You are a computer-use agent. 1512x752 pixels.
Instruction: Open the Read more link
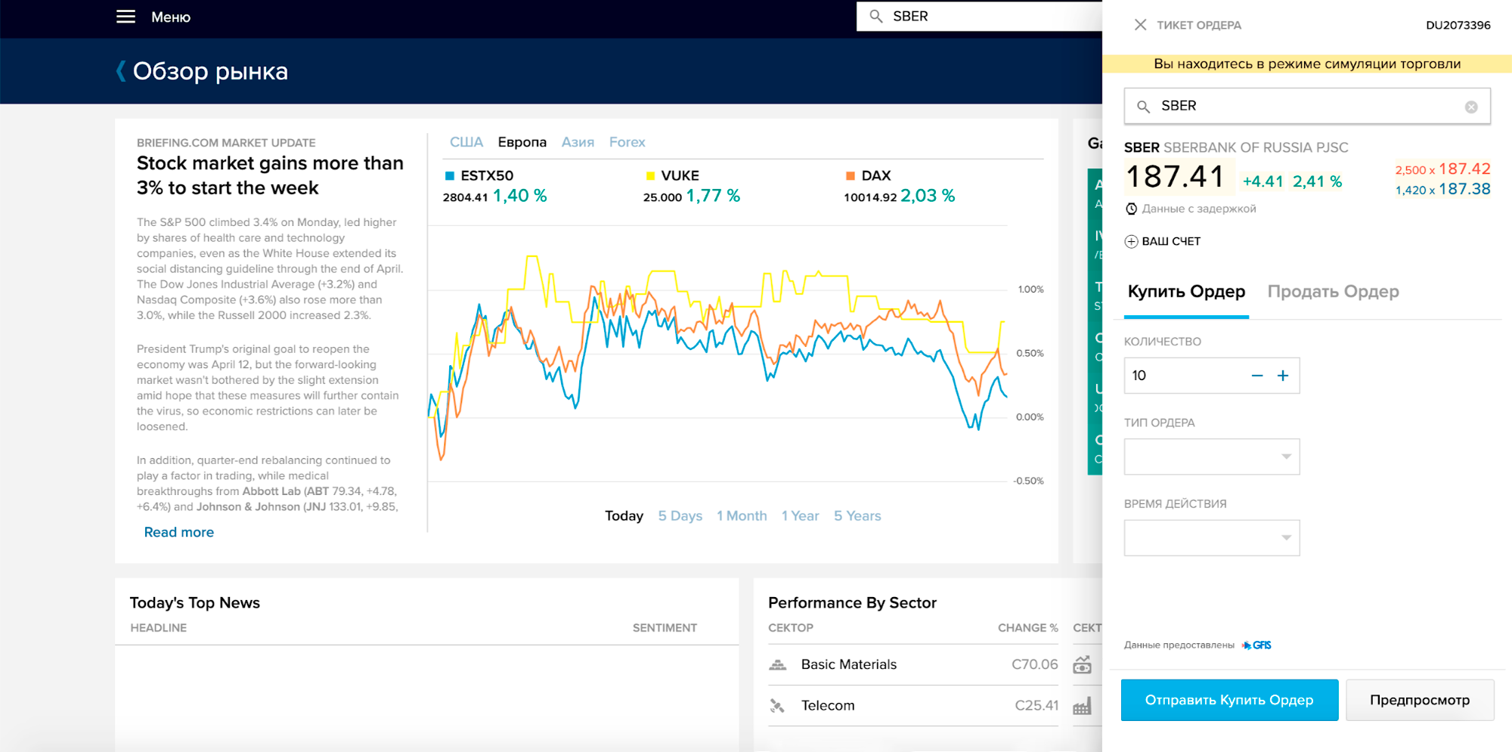[179, 533]
